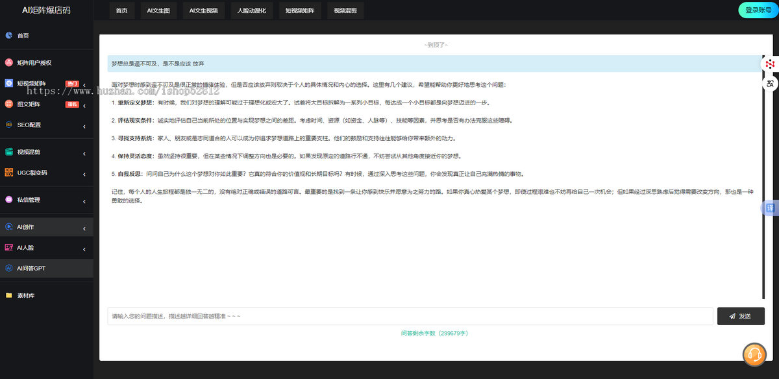Select AI问答GPT label in the sidebar

pos(31,268)
